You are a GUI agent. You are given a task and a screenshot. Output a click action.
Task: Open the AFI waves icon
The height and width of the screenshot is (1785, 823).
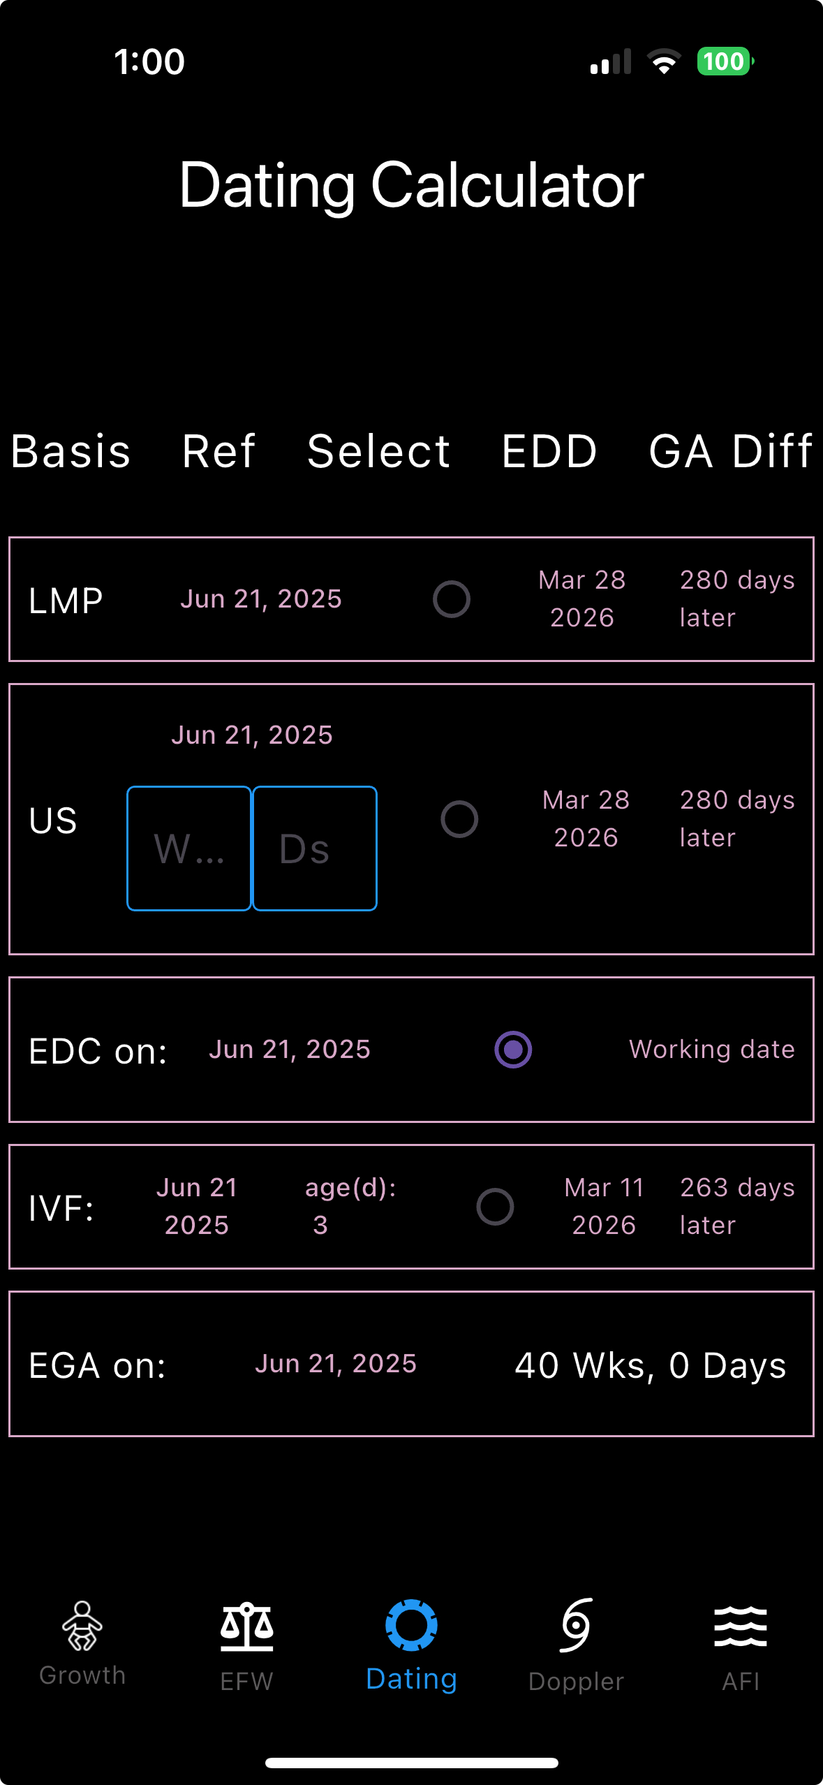point(741,1626)
